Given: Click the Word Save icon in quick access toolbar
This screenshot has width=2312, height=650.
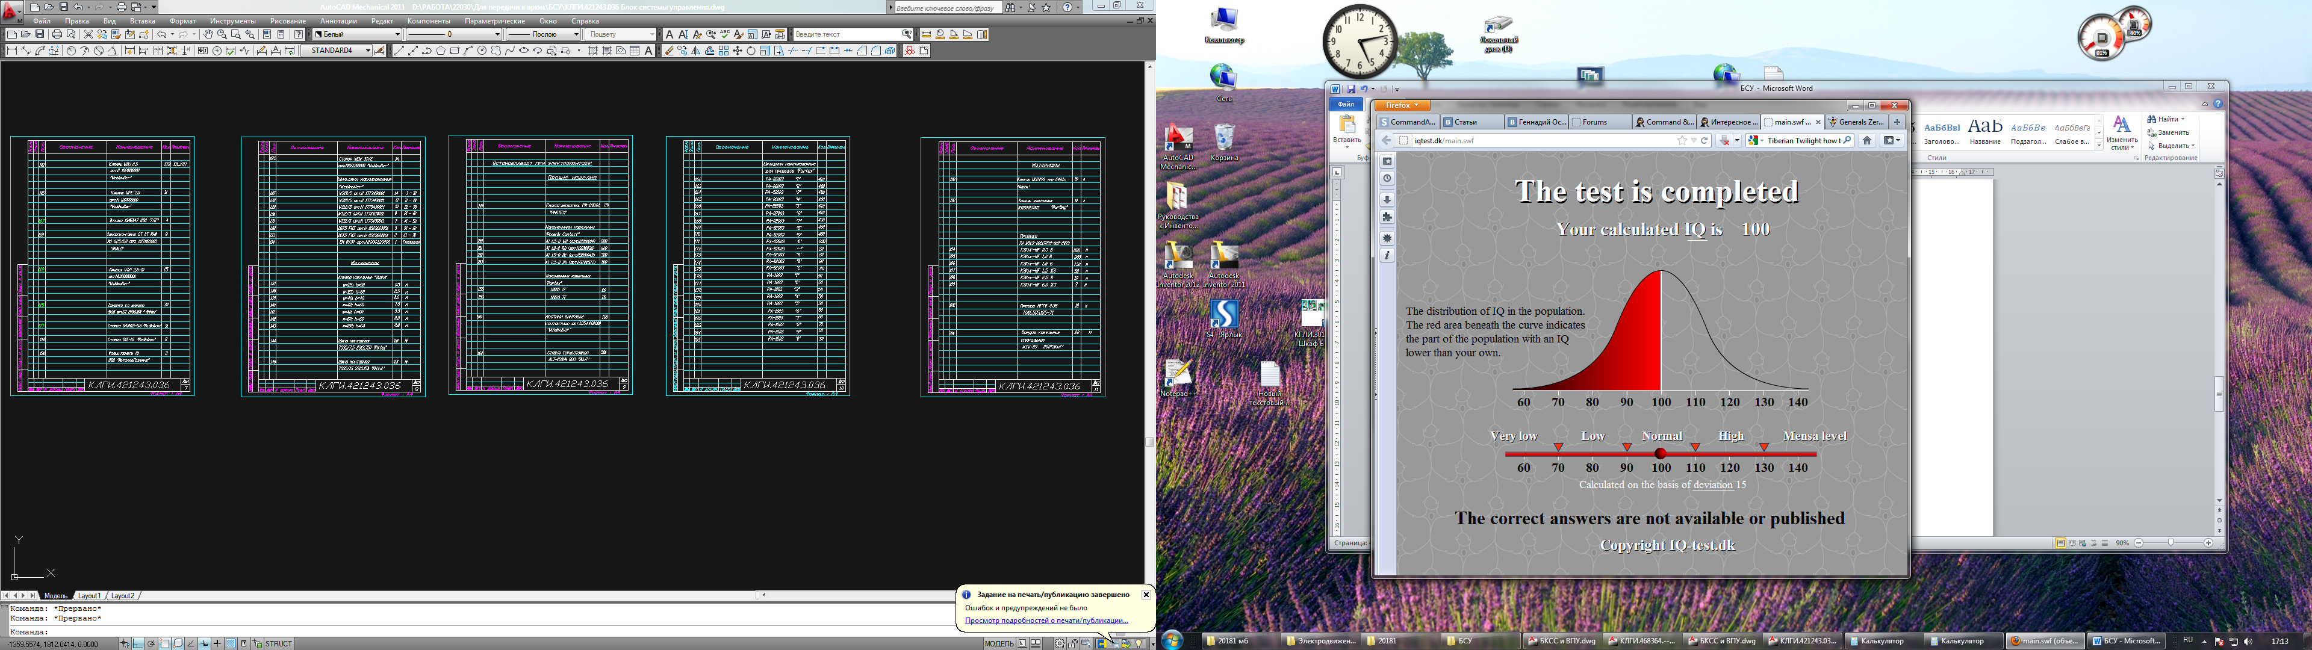Looking at the screenshot, I should tap(1350, 89).
